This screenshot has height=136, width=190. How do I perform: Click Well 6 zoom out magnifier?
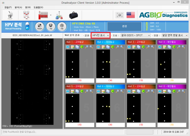122,91
